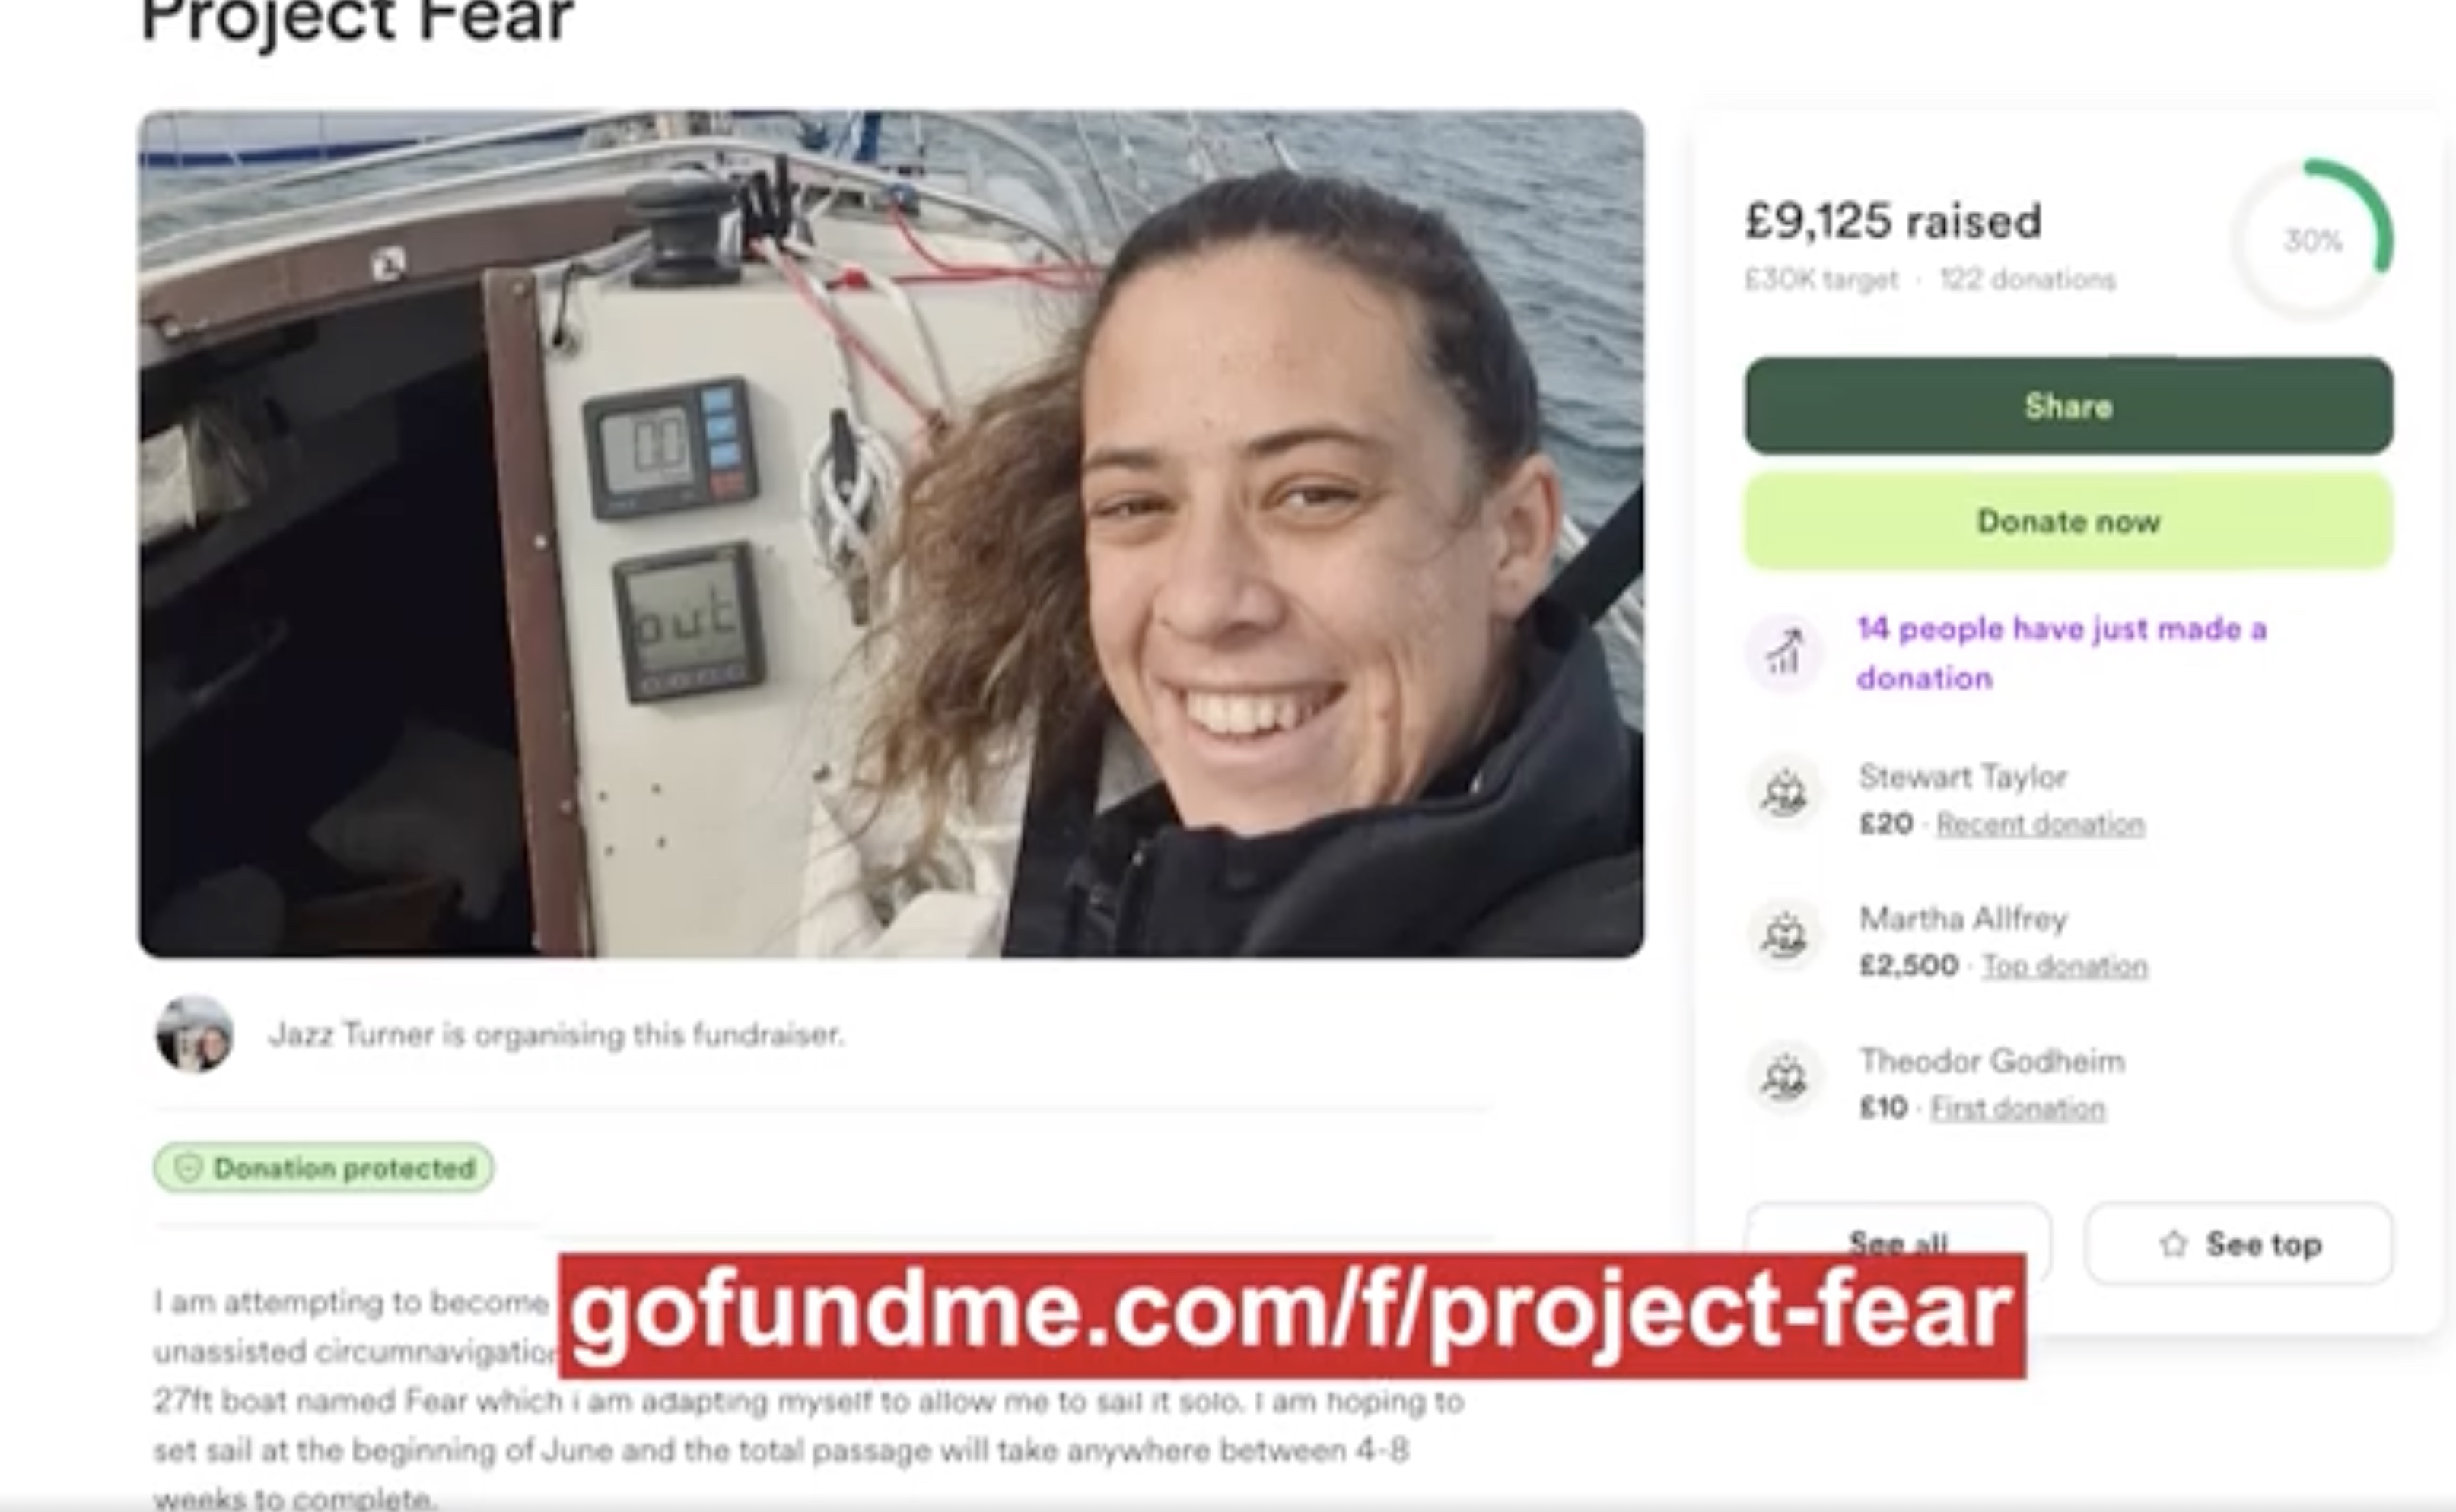Open the main fundraiser sailing photo

pos(892,534)
